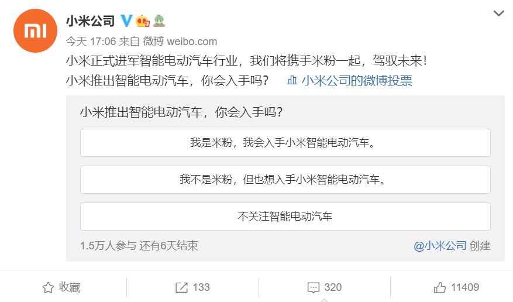Click the star 收藏 favorite icon
This screenshot has width=513, height=302.
click(x=48, y=287)
